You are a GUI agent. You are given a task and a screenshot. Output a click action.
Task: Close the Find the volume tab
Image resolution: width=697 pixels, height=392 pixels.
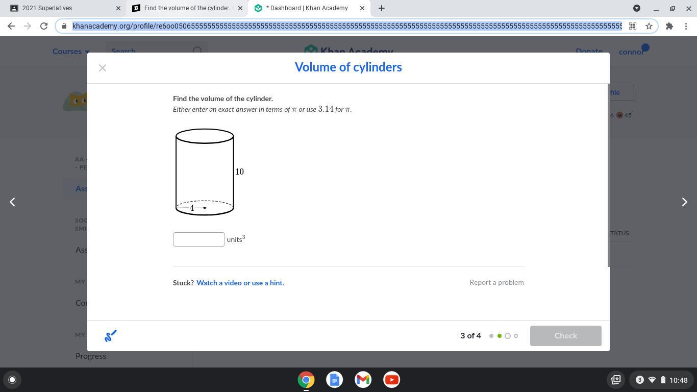[x=240, y=8]
